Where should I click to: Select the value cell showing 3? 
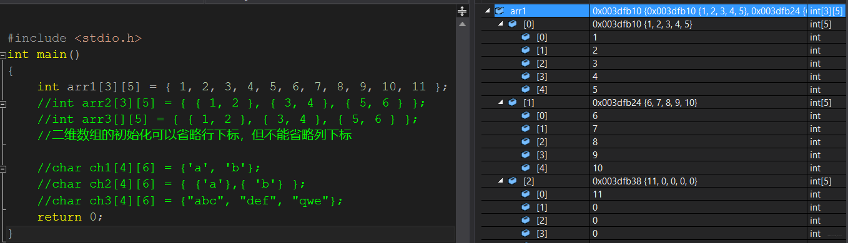[698, 64]
